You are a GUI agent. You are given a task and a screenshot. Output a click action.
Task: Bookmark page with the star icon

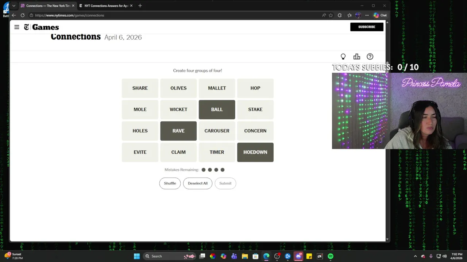(331, 15)
